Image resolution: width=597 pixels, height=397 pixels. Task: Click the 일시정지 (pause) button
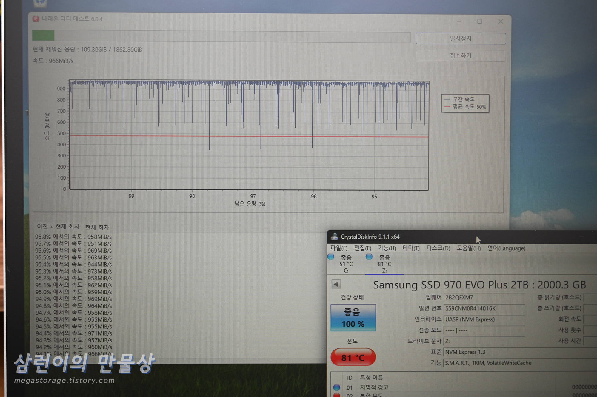tap(460, 38)
